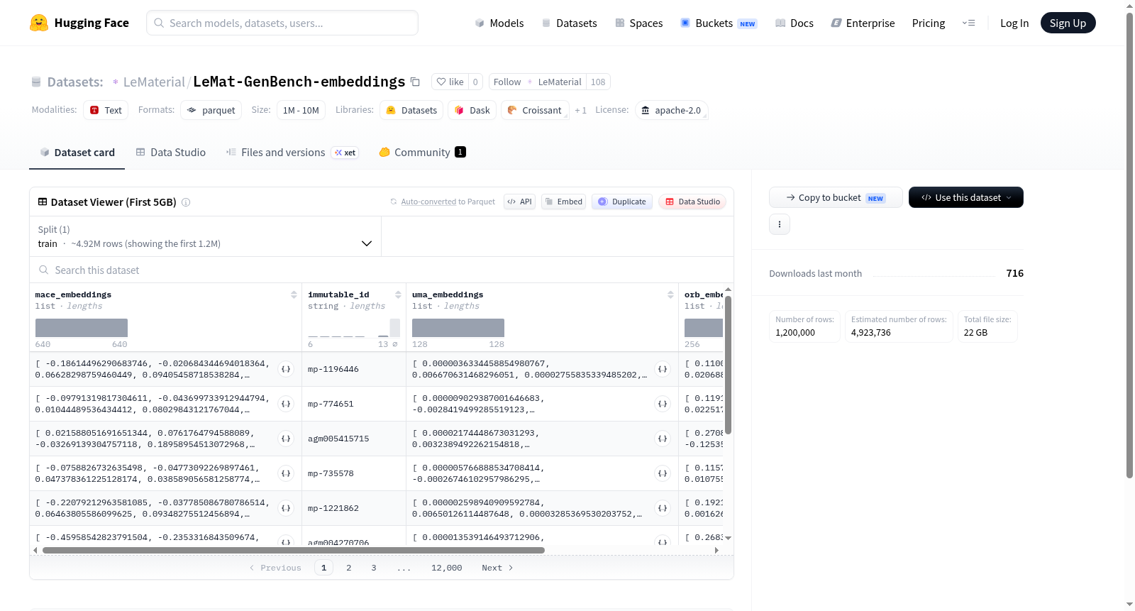This screenshot has height=611, width=1135.
Task: Click the 1M - 10M size tag
Action: click(301, 110)
